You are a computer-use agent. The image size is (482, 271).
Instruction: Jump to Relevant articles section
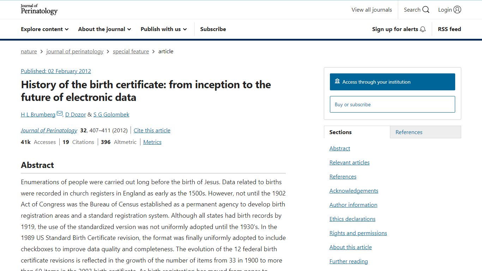pyautogui.click(x=350, y=163)
